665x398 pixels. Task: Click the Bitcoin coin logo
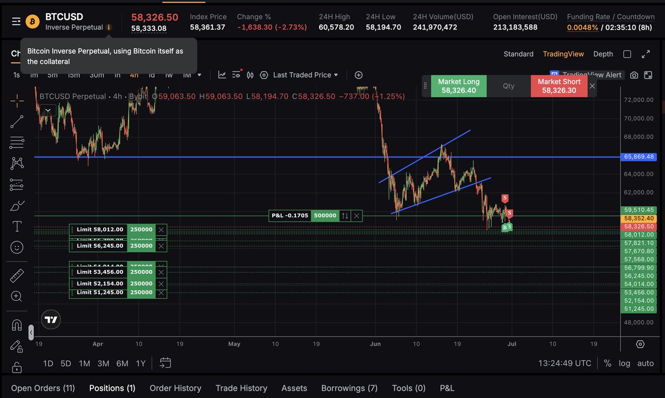click(33, 22)
